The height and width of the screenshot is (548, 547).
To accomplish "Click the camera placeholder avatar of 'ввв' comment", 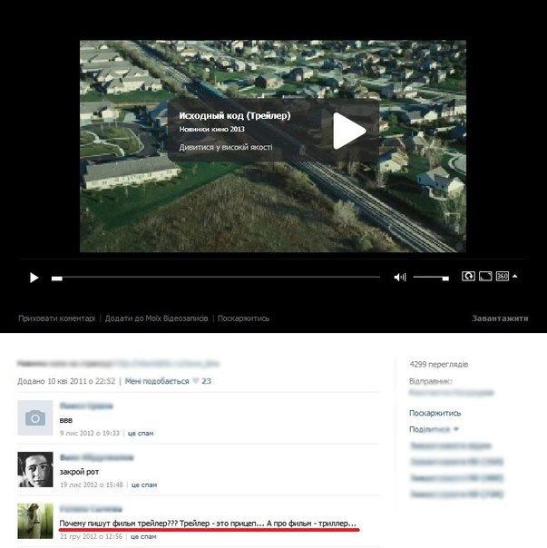I will click(x=35, y=418).
